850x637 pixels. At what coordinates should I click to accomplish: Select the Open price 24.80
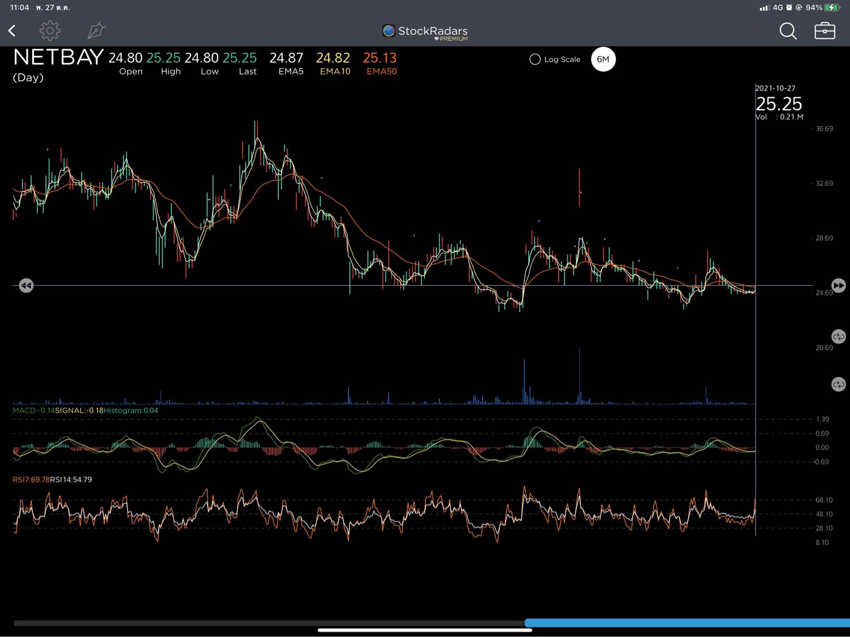click(x=125, y=58)
